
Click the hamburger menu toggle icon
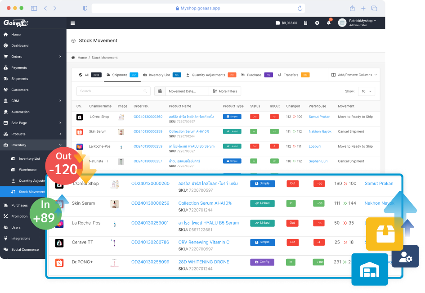pyautogui.click(x=73, y=23)
